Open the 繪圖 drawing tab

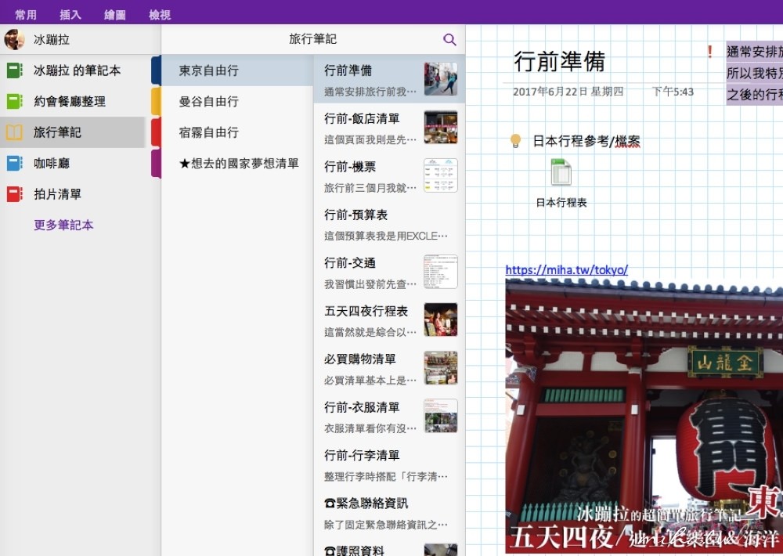tap(114, 13)
